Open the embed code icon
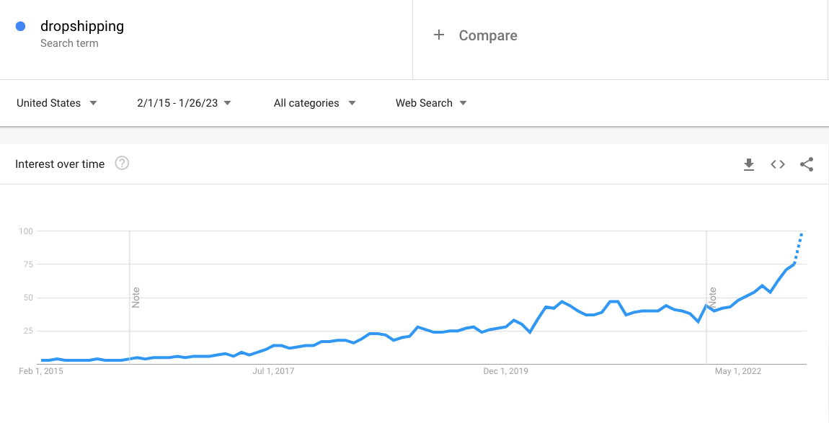829x423 pixels. click(778, 164)
